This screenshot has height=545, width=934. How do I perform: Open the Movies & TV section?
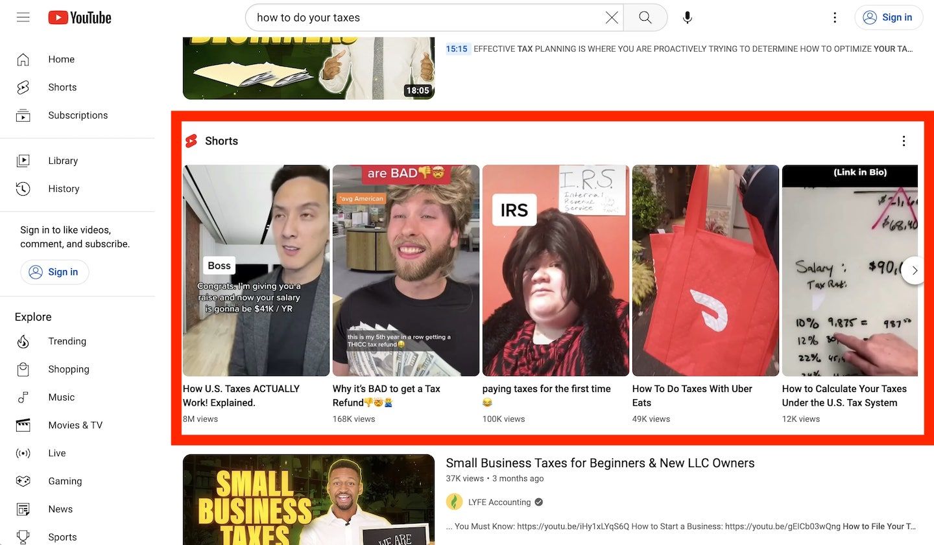[75, 424]
